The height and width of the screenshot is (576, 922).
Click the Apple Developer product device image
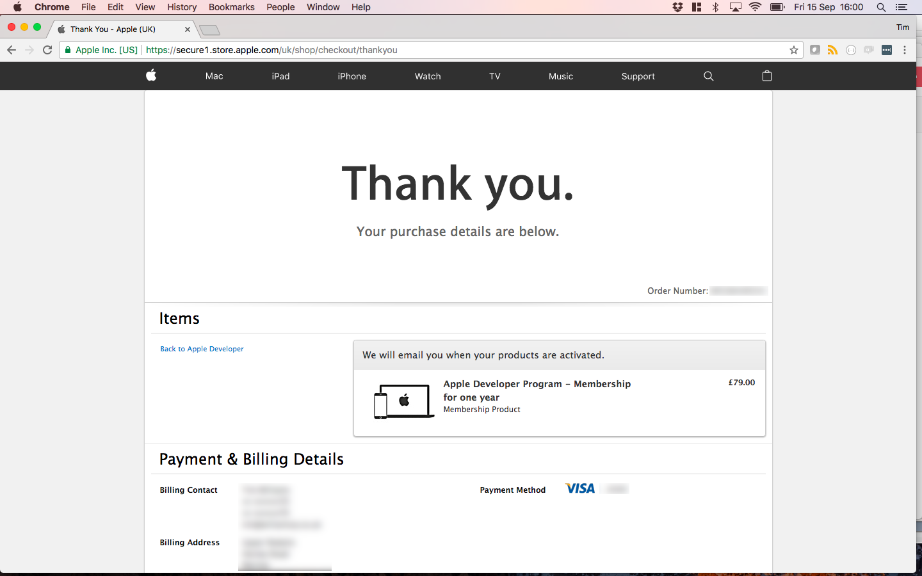point(404,401)
